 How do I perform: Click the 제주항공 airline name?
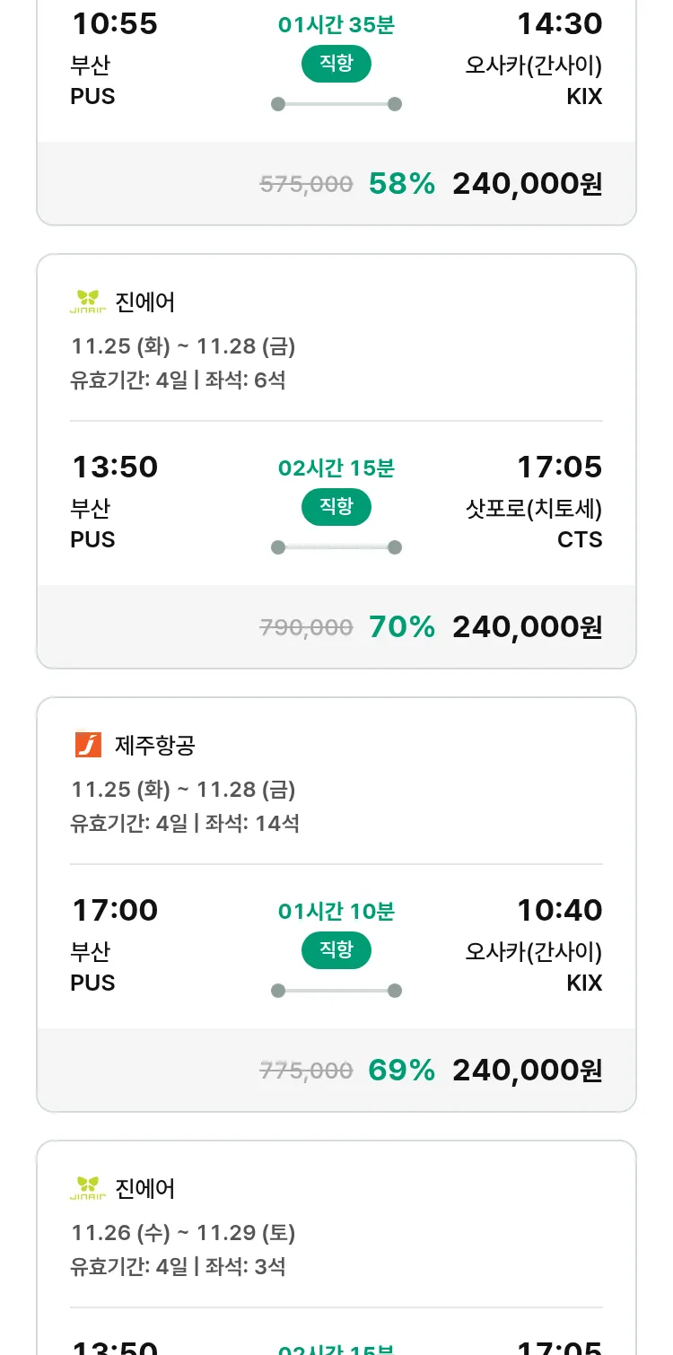pyautogui.click(x=155, y=745)
